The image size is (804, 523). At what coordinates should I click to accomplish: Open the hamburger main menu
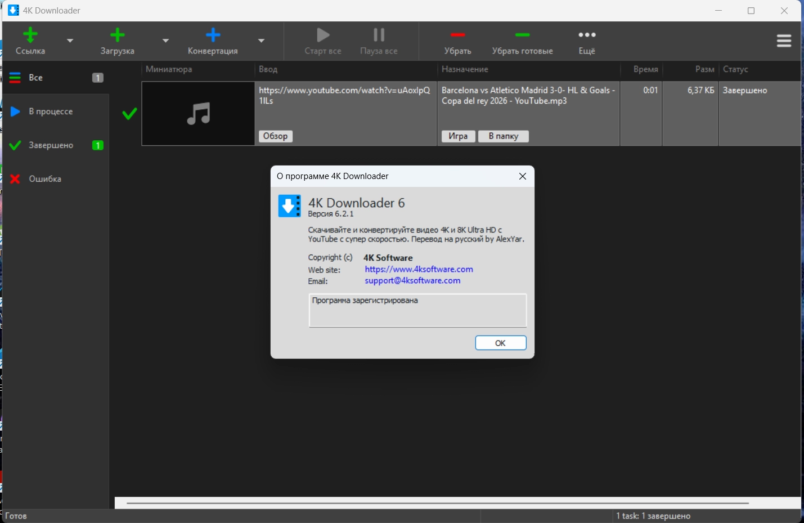pos(784,41)
